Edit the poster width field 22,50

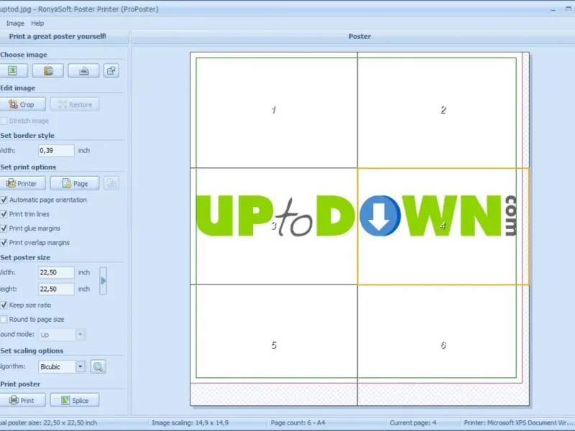56,272
